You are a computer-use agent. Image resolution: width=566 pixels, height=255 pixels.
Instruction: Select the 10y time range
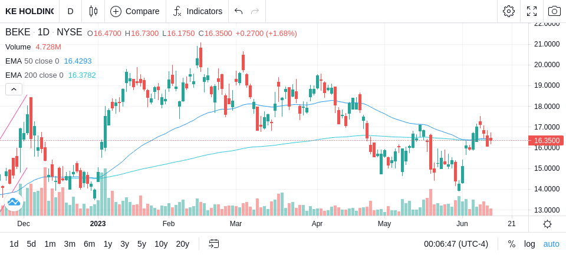coord(160,244)
